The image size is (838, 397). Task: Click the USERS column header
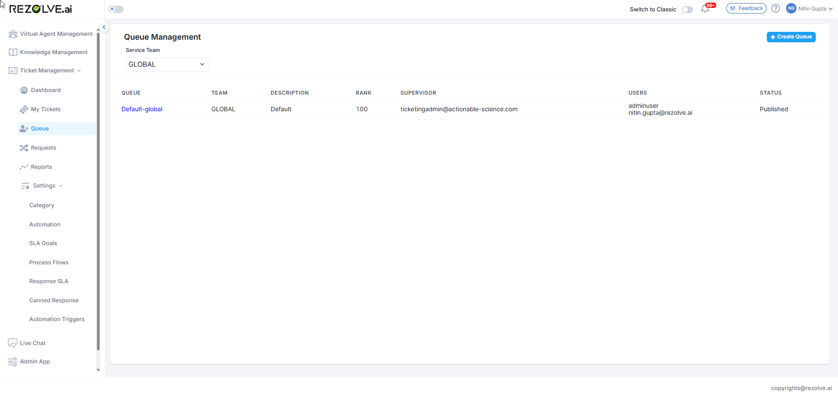pyautogui.click(x=638, y=93)
